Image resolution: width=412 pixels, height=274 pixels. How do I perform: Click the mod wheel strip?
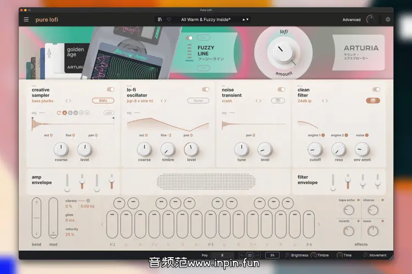pyautogui.click(x=53, y=218)
